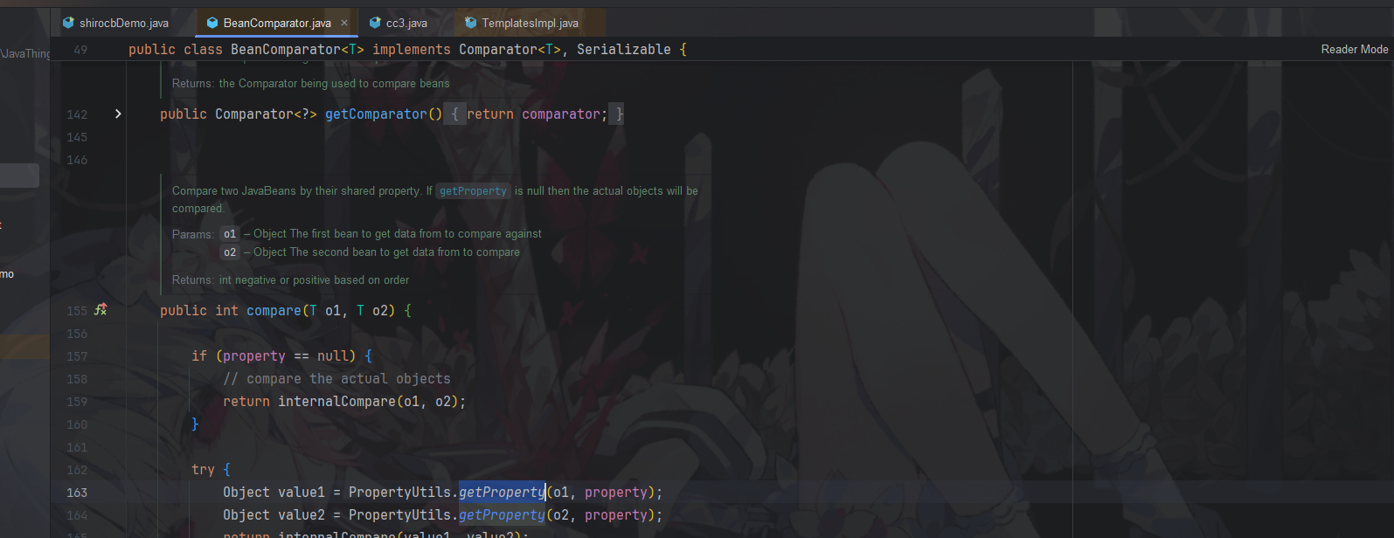Click the highlighted getProperty call on line 163

[502, 492]
